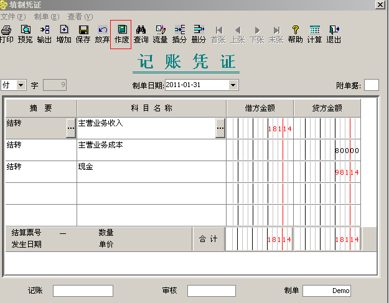Click the first row 结转 summary cell
The width and height of the screenshot is (389, 303).
coord(36,128)
